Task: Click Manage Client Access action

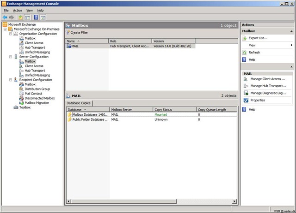Action: coord(268,79)
